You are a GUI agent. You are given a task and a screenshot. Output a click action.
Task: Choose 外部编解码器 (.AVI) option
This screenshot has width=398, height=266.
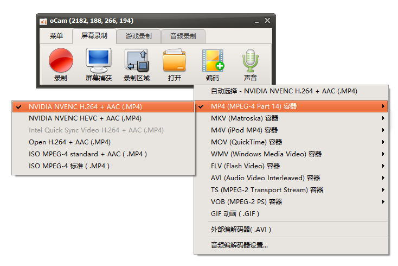tap(291, 230)
